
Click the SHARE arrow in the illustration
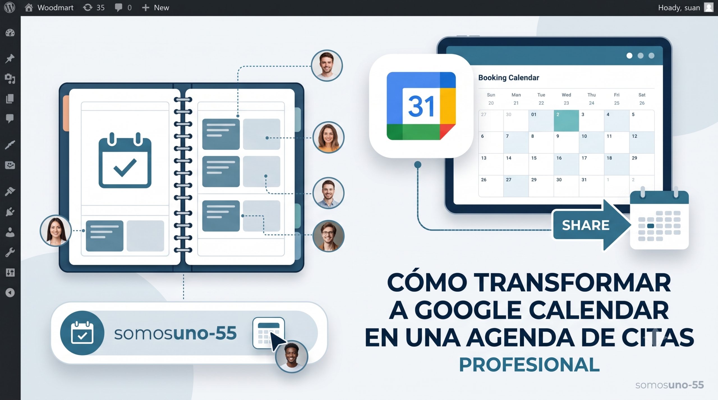point(592,225)
